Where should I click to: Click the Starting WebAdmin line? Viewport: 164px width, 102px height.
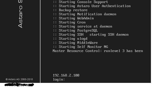tap(73, 18)
